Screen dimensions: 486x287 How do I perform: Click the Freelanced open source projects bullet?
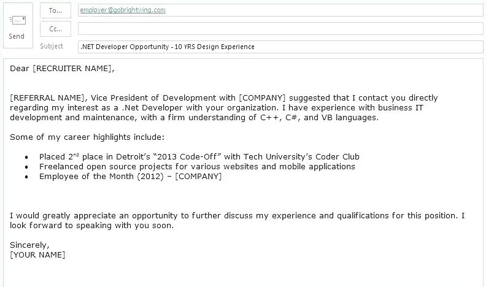tap(197, 167)
